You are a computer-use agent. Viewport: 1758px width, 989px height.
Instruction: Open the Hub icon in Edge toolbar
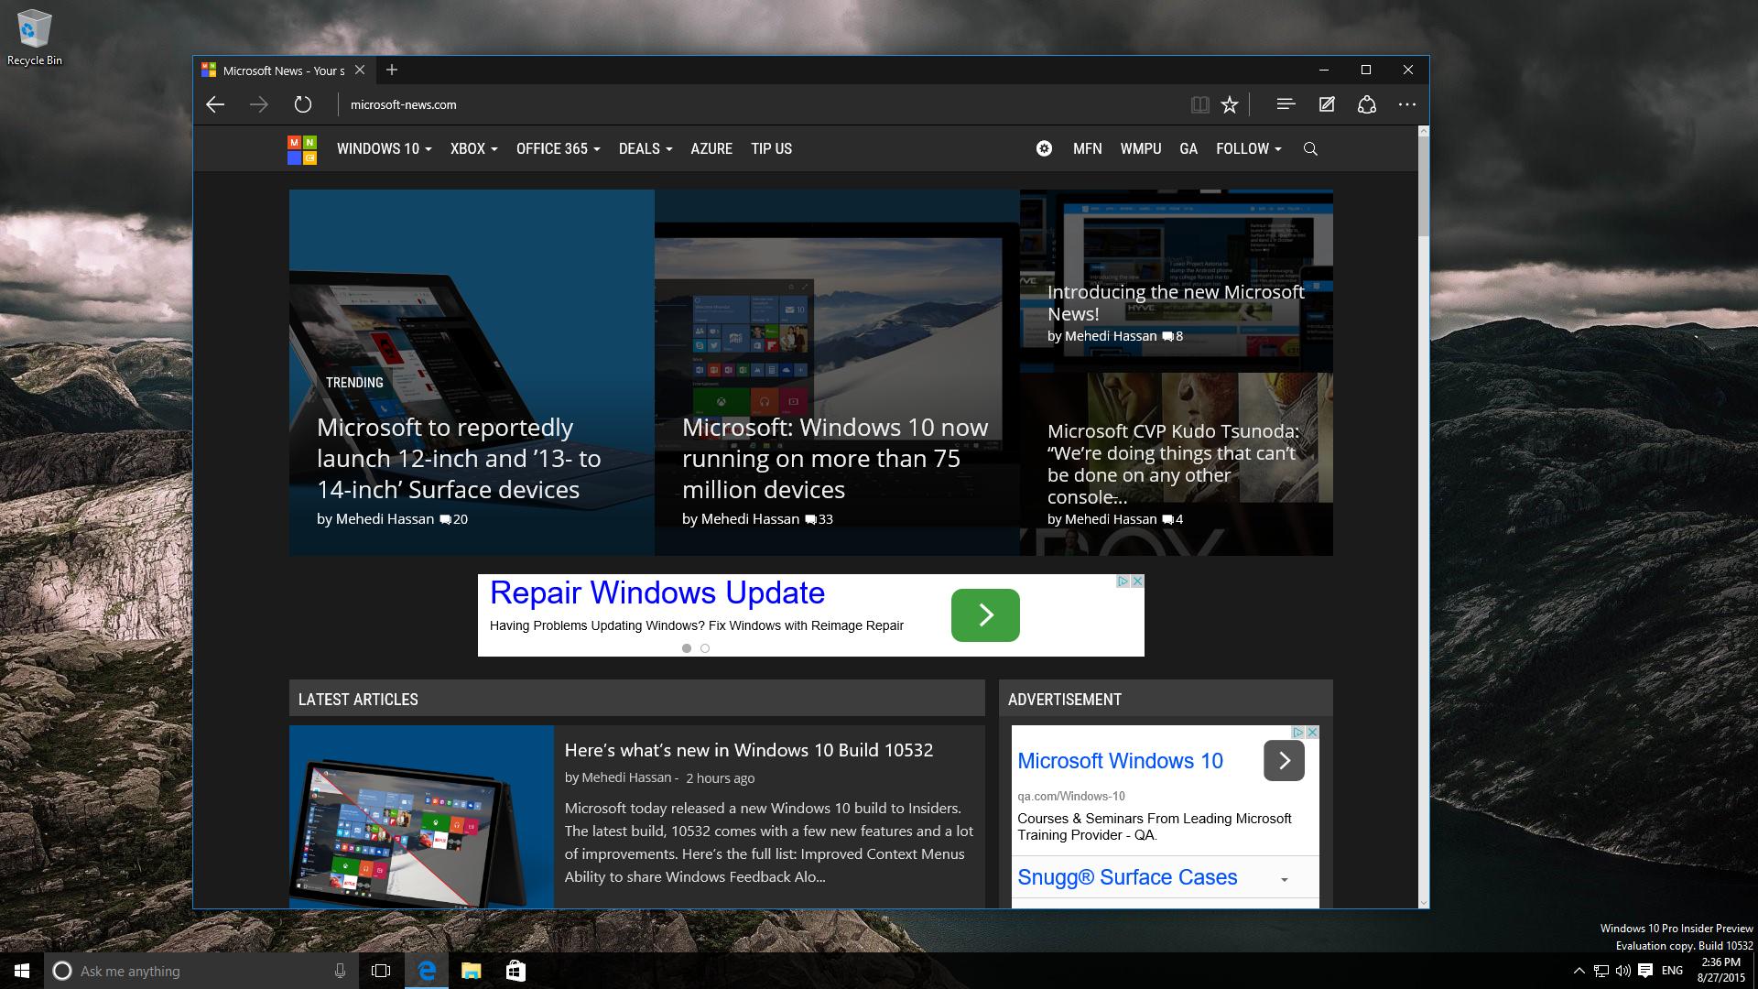(1286, 104)
